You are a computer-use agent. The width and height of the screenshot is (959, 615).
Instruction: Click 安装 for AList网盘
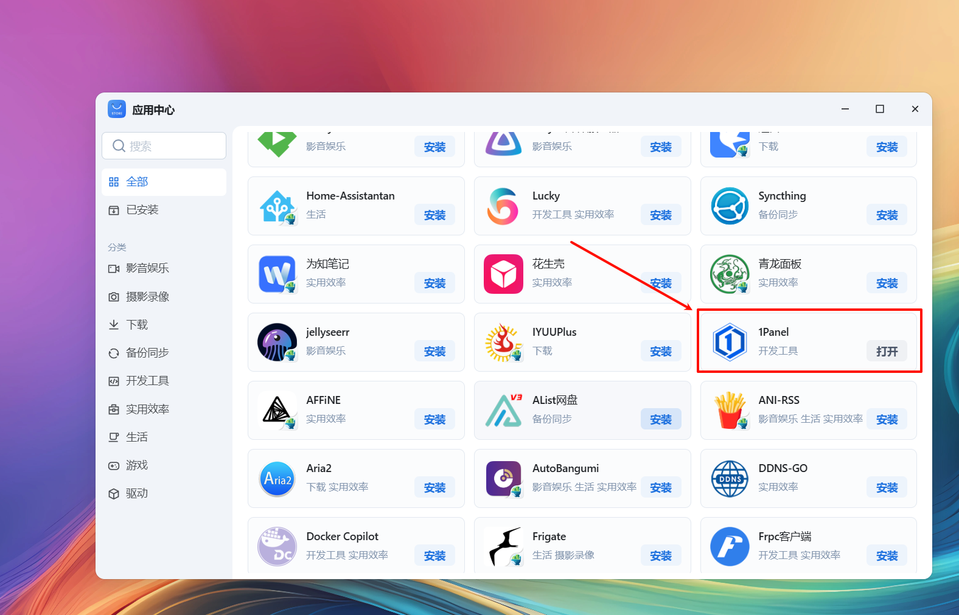(x=661, y=420)
